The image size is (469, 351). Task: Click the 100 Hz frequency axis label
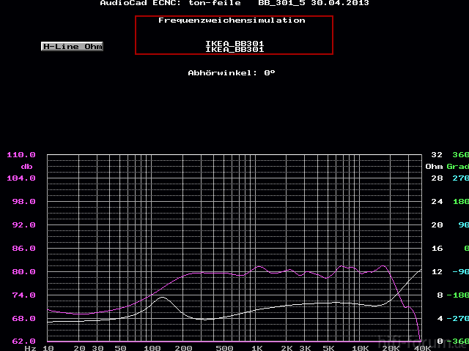point(151,348)
